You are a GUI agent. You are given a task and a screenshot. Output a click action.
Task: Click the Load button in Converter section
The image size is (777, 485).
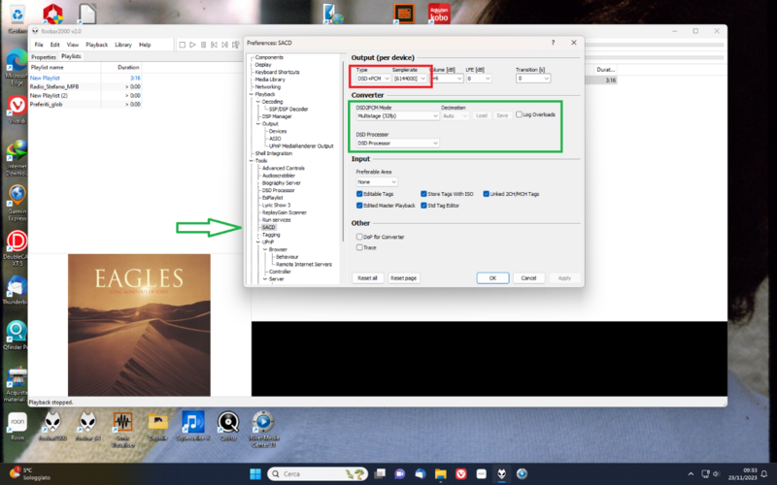tap(482, 115)
